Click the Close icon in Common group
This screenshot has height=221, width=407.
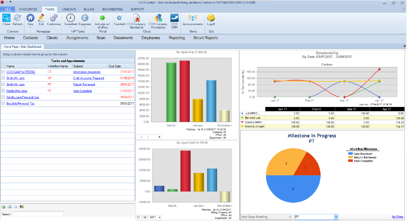[x=6, y=18]
